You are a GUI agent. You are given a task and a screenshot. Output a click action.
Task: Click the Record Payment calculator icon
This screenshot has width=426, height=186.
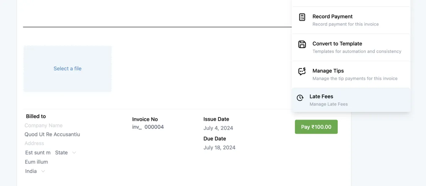302,17
